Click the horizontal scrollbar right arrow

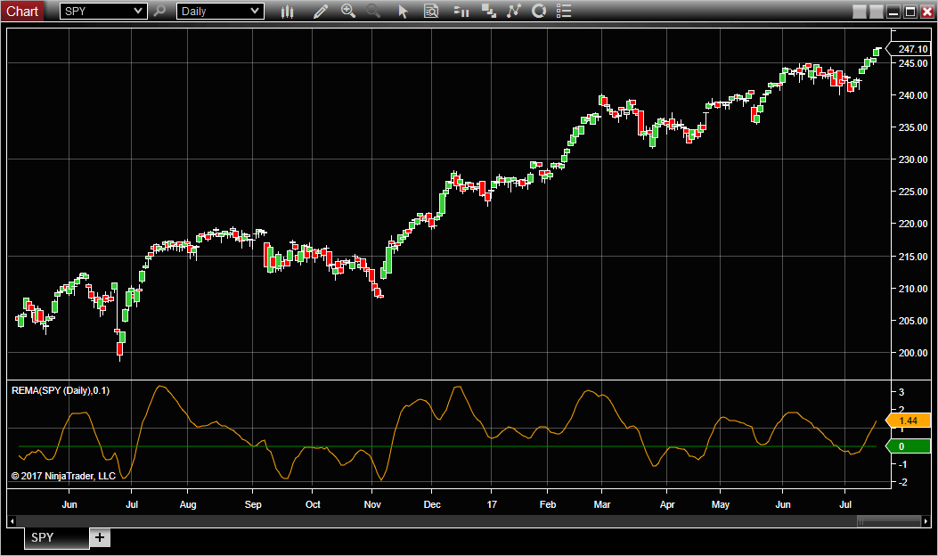coord(926,521)
